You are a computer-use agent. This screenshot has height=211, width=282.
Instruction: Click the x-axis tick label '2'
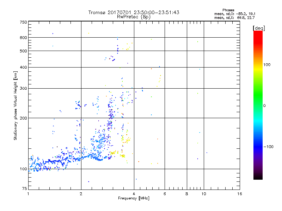click(81, 194)
